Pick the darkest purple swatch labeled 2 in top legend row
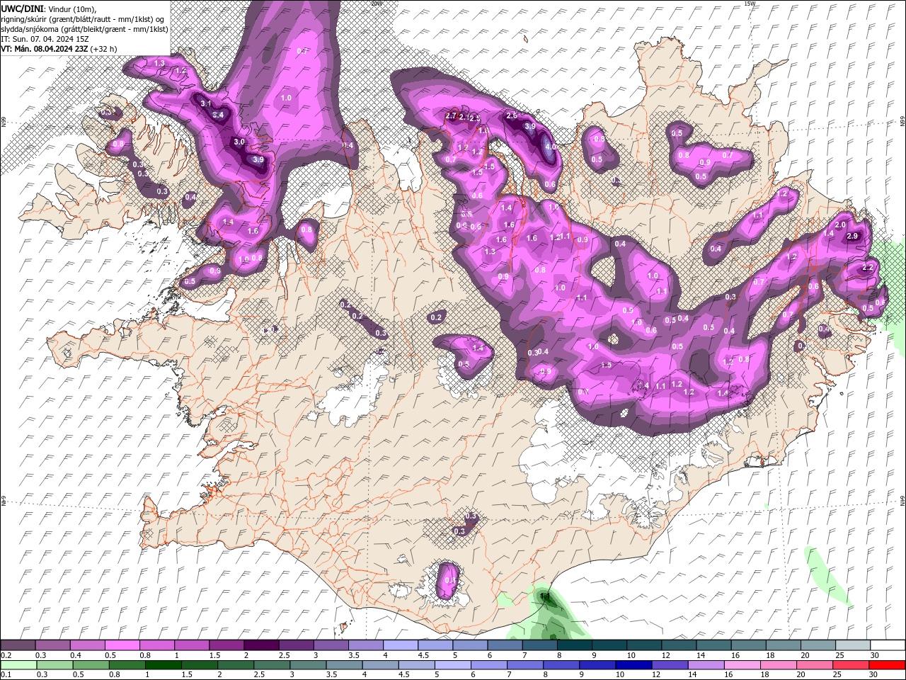The image size is (906, 680). (x=260, y=645)
